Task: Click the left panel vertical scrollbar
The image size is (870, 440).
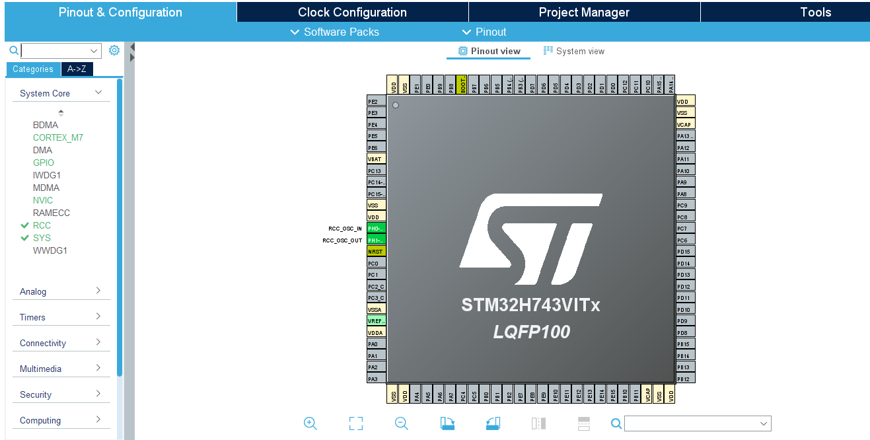Action: point(120,227)
